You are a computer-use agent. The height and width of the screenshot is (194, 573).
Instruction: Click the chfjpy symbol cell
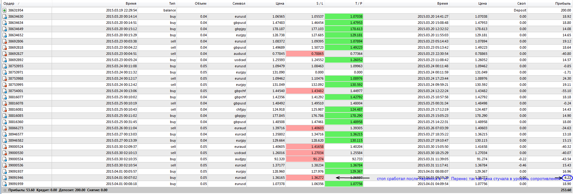(241, 109)
